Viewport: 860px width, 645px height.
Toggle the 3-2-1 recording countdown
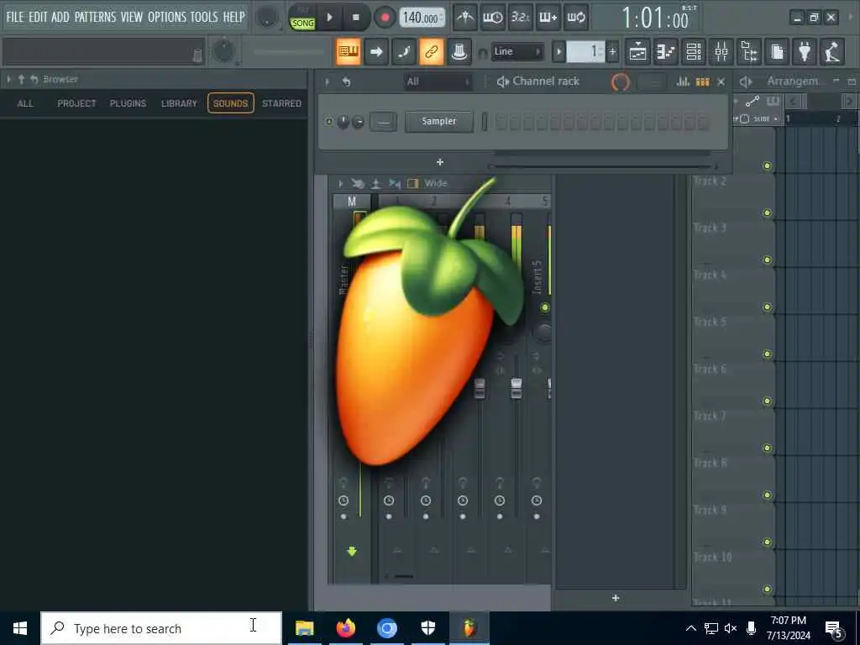click(520, 18)
